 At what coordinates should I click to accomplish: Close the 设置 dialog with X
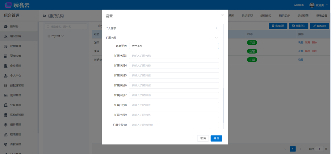[x=222, y=15]
